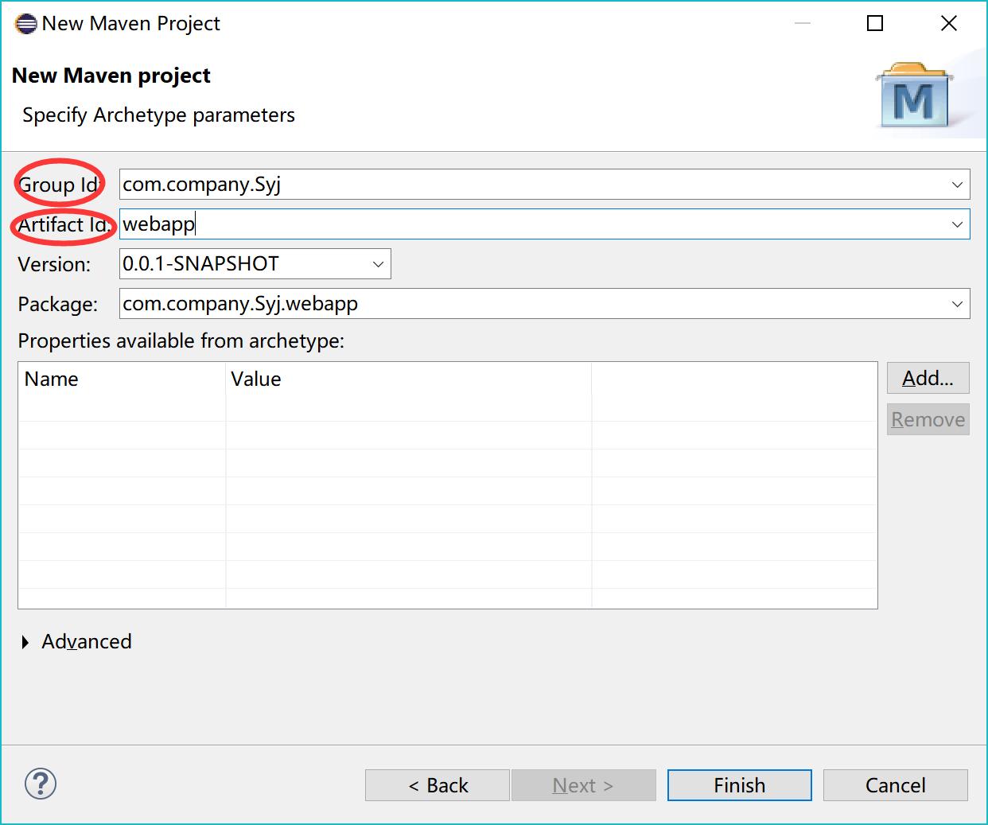Screen dimensions: 988x825
Task: Click the Eclipse icon in title bar
Action: 26,24
